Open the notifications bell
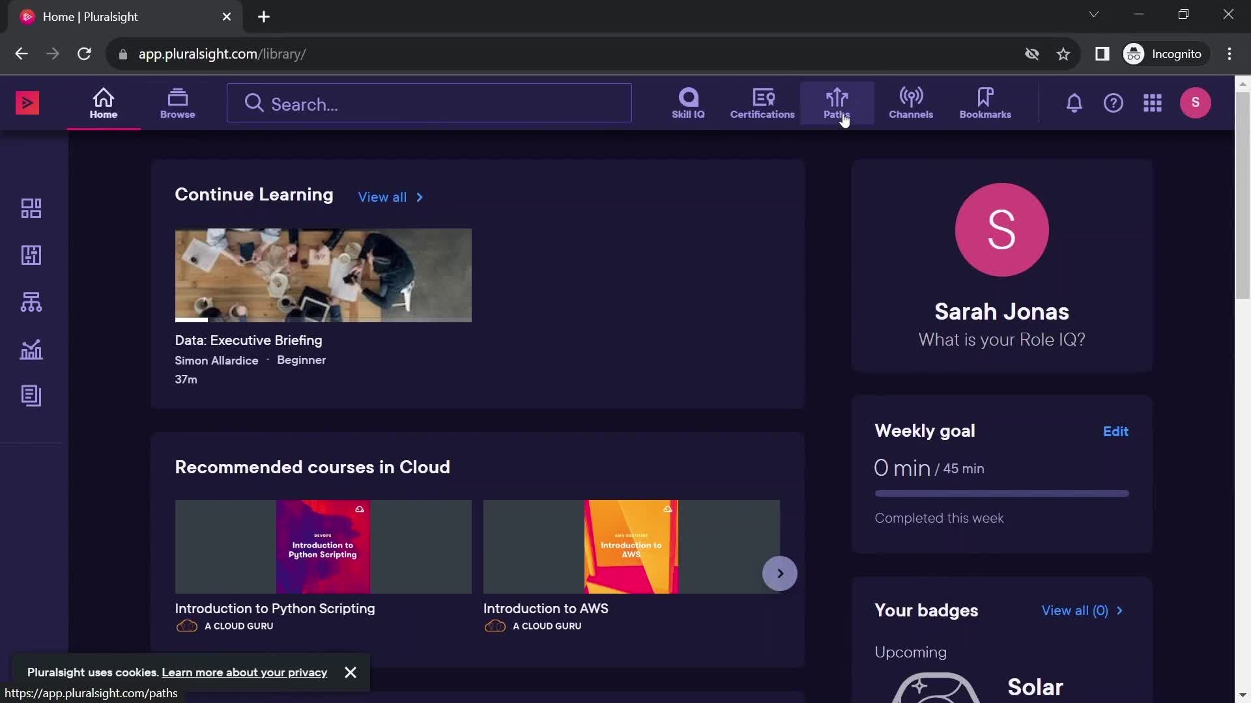This screenshot has height=703, width=1251. (1074, 103)
